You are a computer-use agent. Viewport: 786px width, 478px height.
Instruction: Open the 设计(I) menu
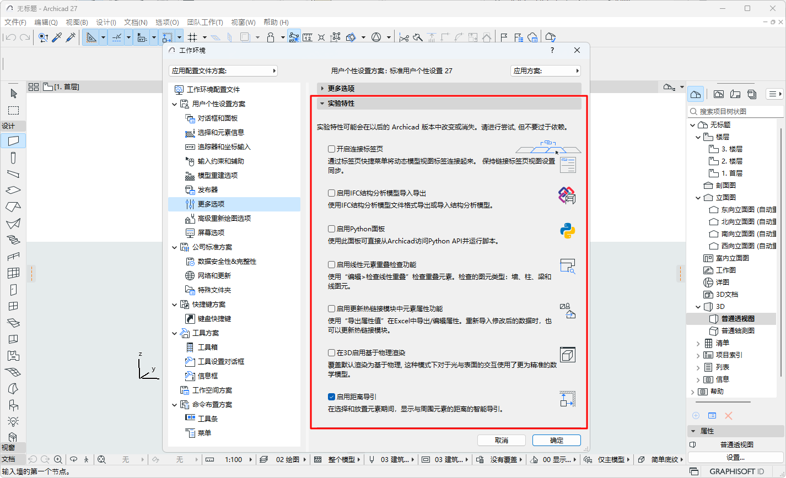click(106, 23)
